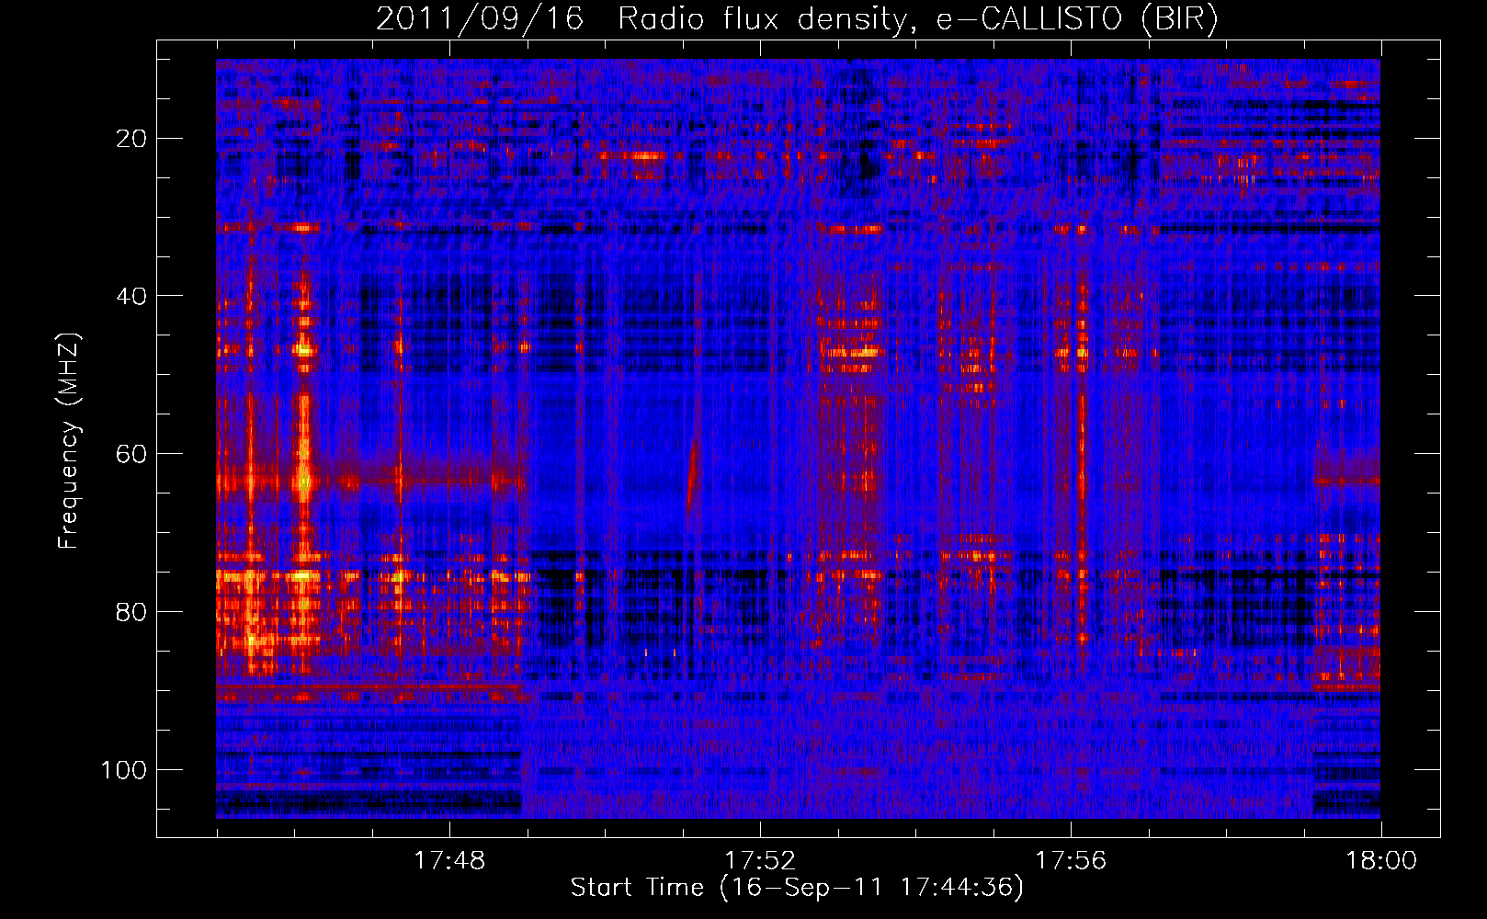
Task: Click the 18:00 time tick label
Action: (x=1381, y=861)
